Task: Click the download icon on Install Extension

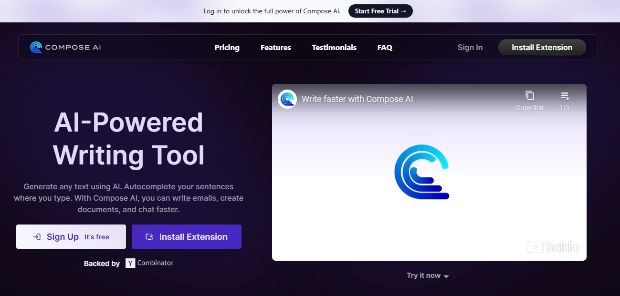Action: (x=149, y=237)
